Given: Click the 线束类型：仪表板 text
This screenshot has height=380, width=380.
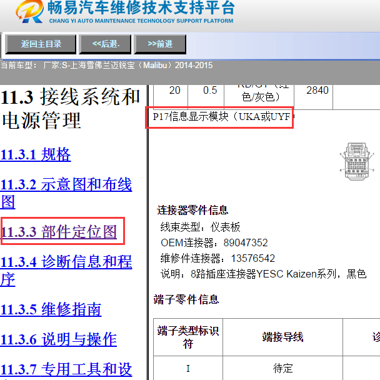Looking at the screenshot, I should point(200,227).
